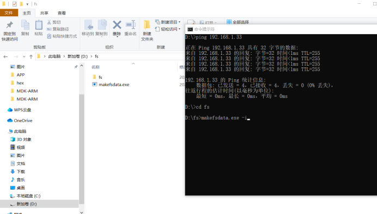Viewport: 377px width, 214px height.
Task: Click This PC in address breadcrumb
Action: click(x=54, y=56)
